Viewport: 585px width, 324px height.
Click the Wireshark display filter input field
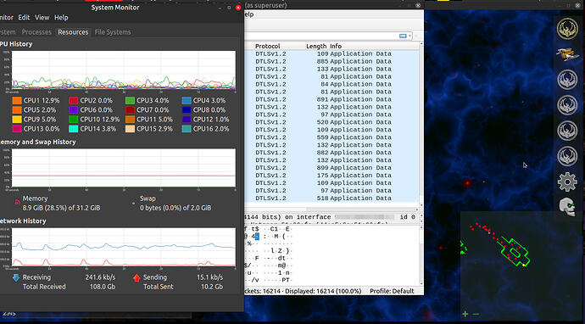320,36
